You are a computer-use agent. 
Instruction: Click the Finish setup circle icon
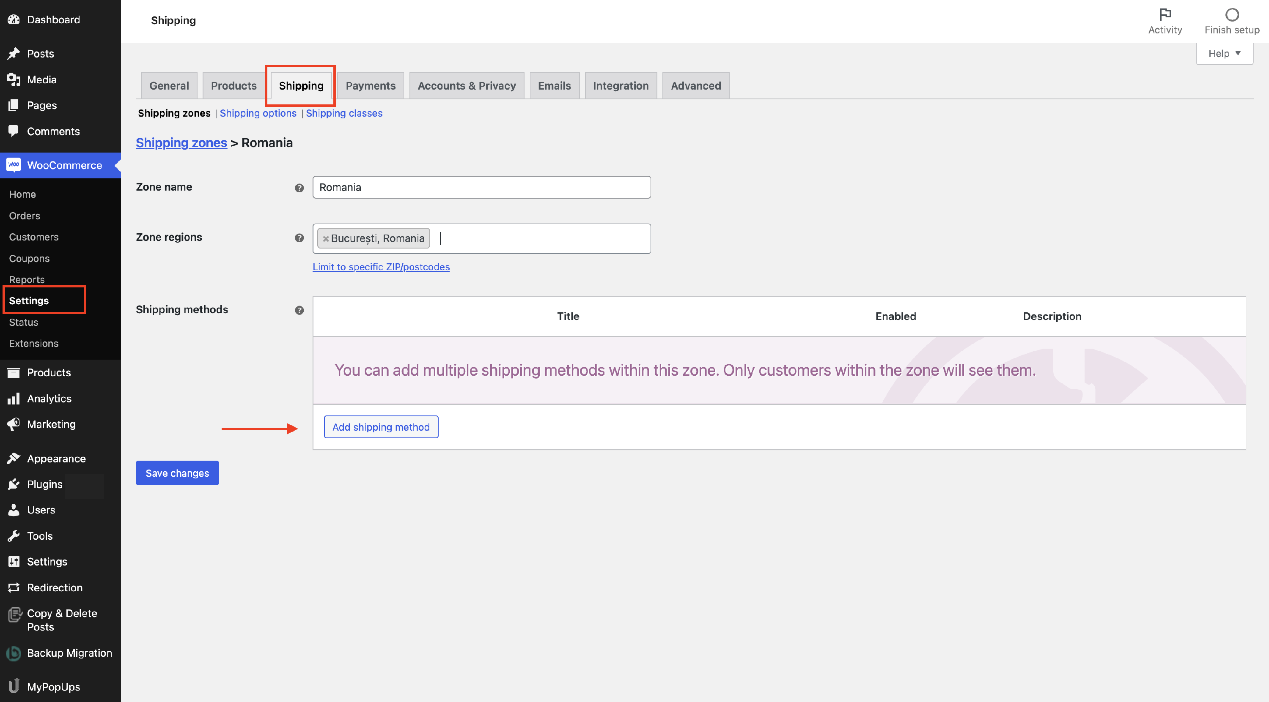click(1231, 15)
